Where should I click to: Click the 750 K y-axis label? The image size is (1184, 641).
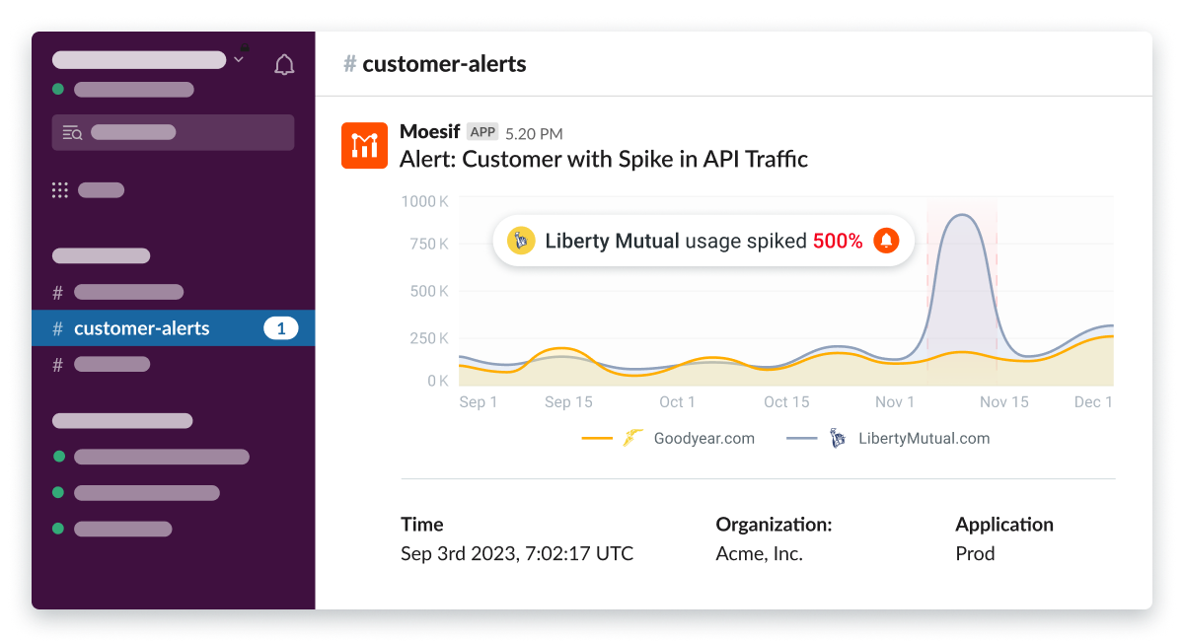(429, 244)
